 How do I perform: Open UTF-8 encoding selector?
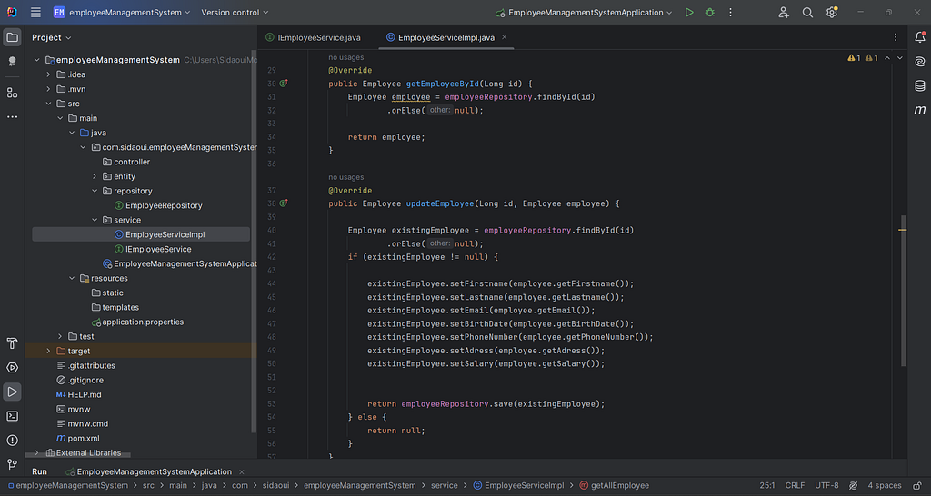826,485
